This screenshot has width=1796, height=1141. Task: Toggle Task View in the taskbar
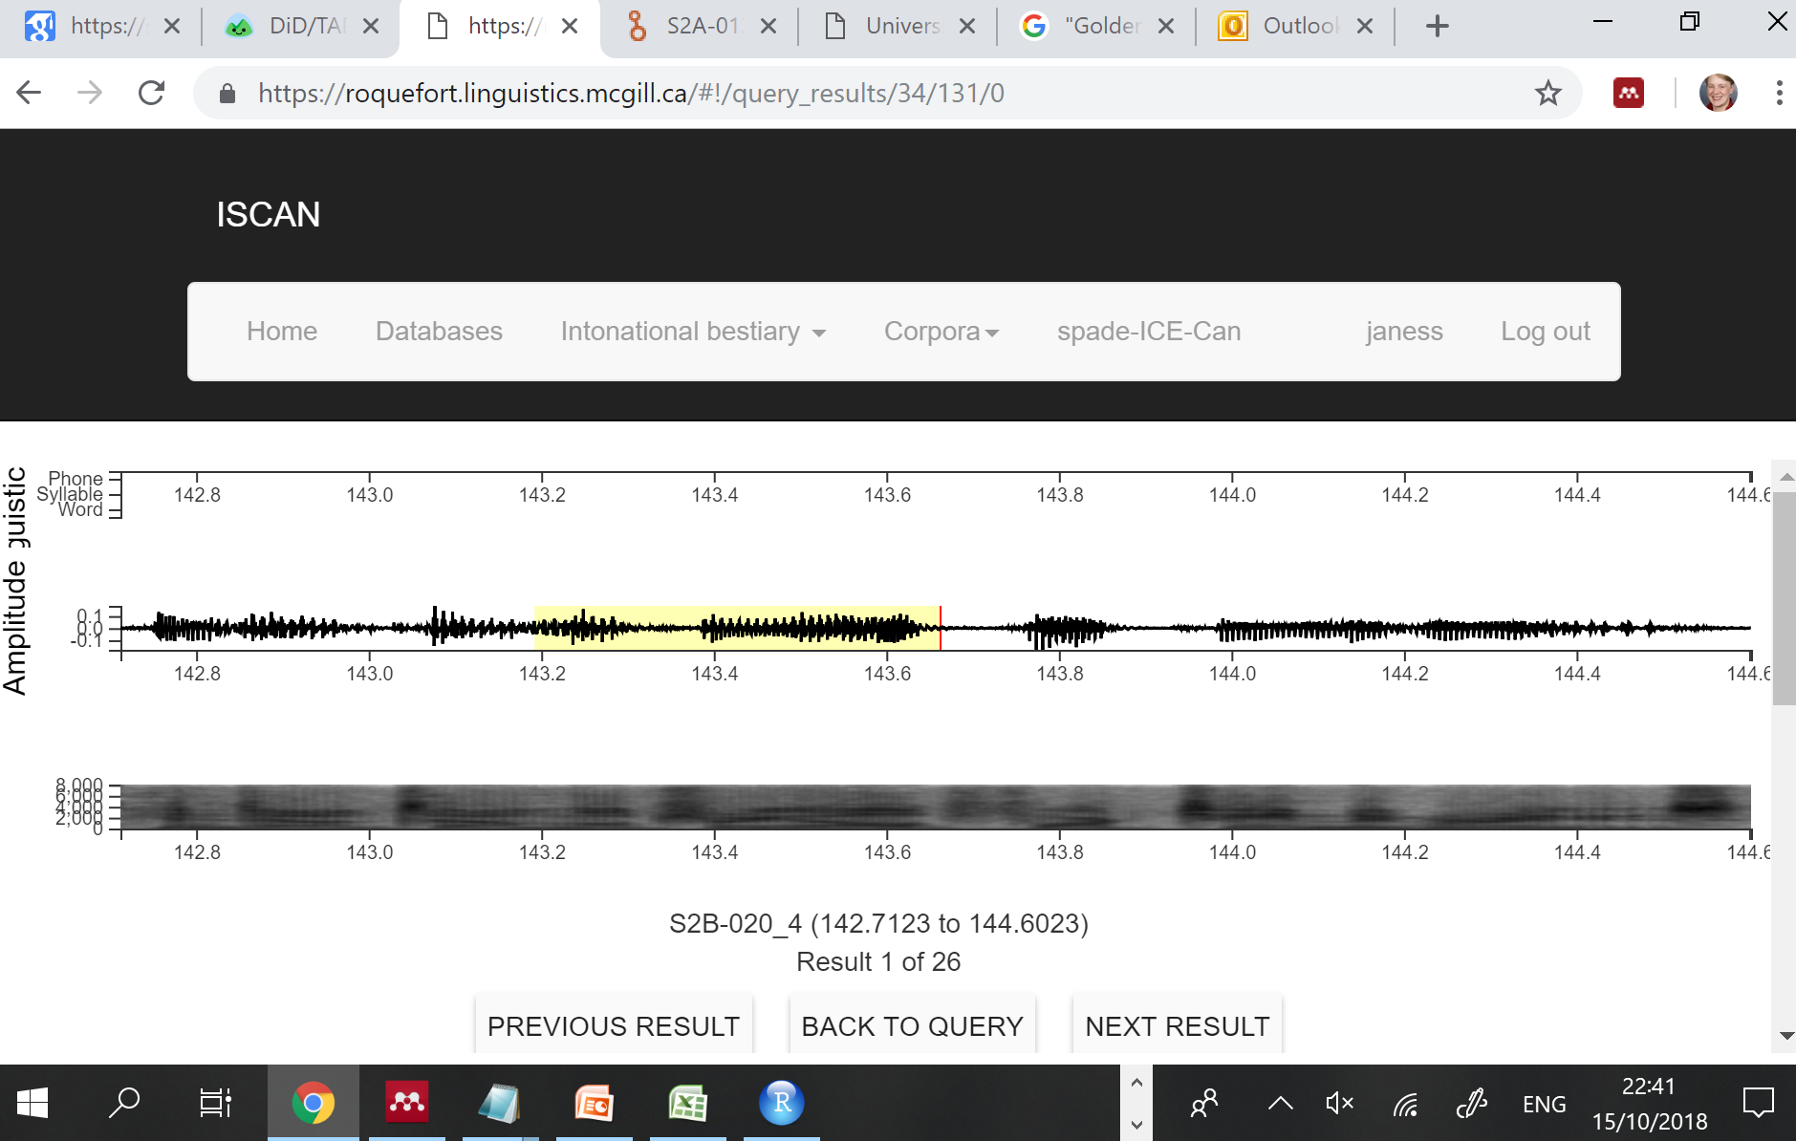(214, 1104)
